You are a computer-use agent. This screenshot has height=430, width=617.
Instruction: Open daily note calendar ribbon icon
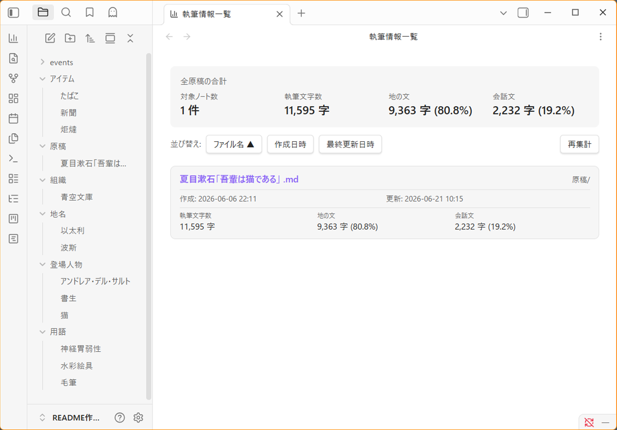[x=14, y=118]
